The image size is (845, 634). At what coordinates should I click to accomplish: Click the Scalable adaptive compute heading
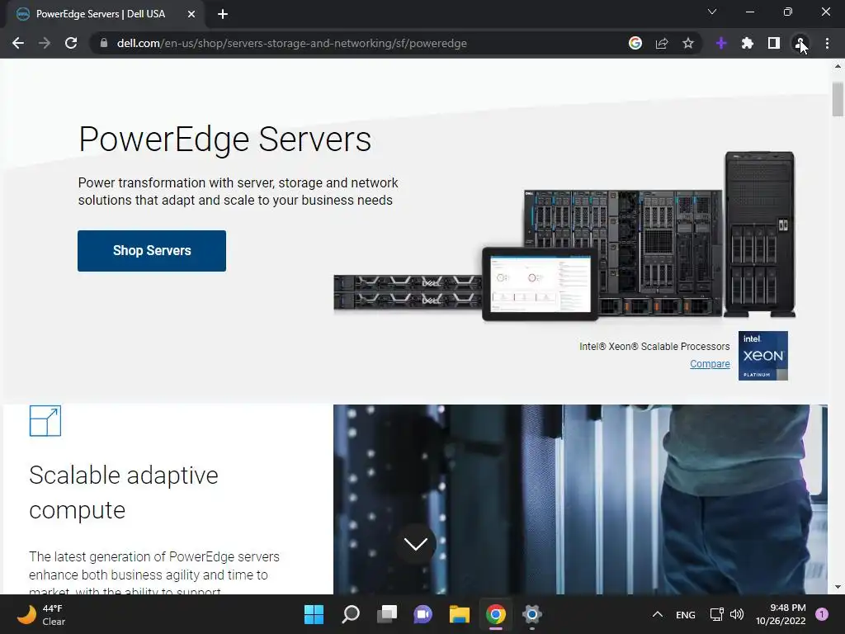point(124,492)
